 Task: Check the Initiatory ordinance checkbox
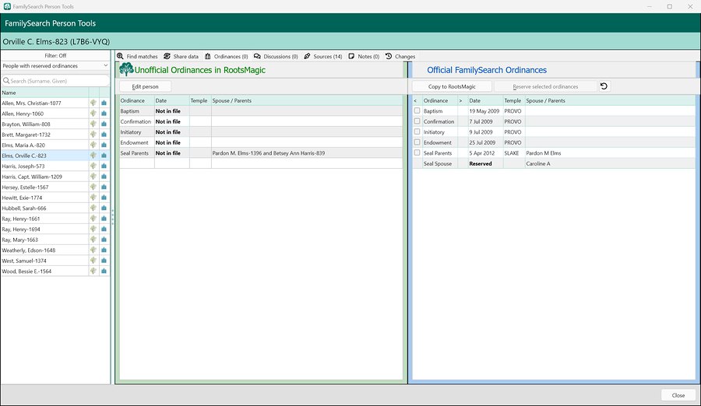(x=417, y=131)
